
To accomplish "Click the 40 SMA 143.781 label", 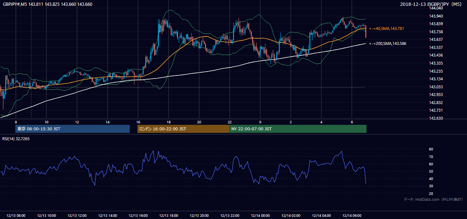I will pyautogui.click(x=387, y=28).
